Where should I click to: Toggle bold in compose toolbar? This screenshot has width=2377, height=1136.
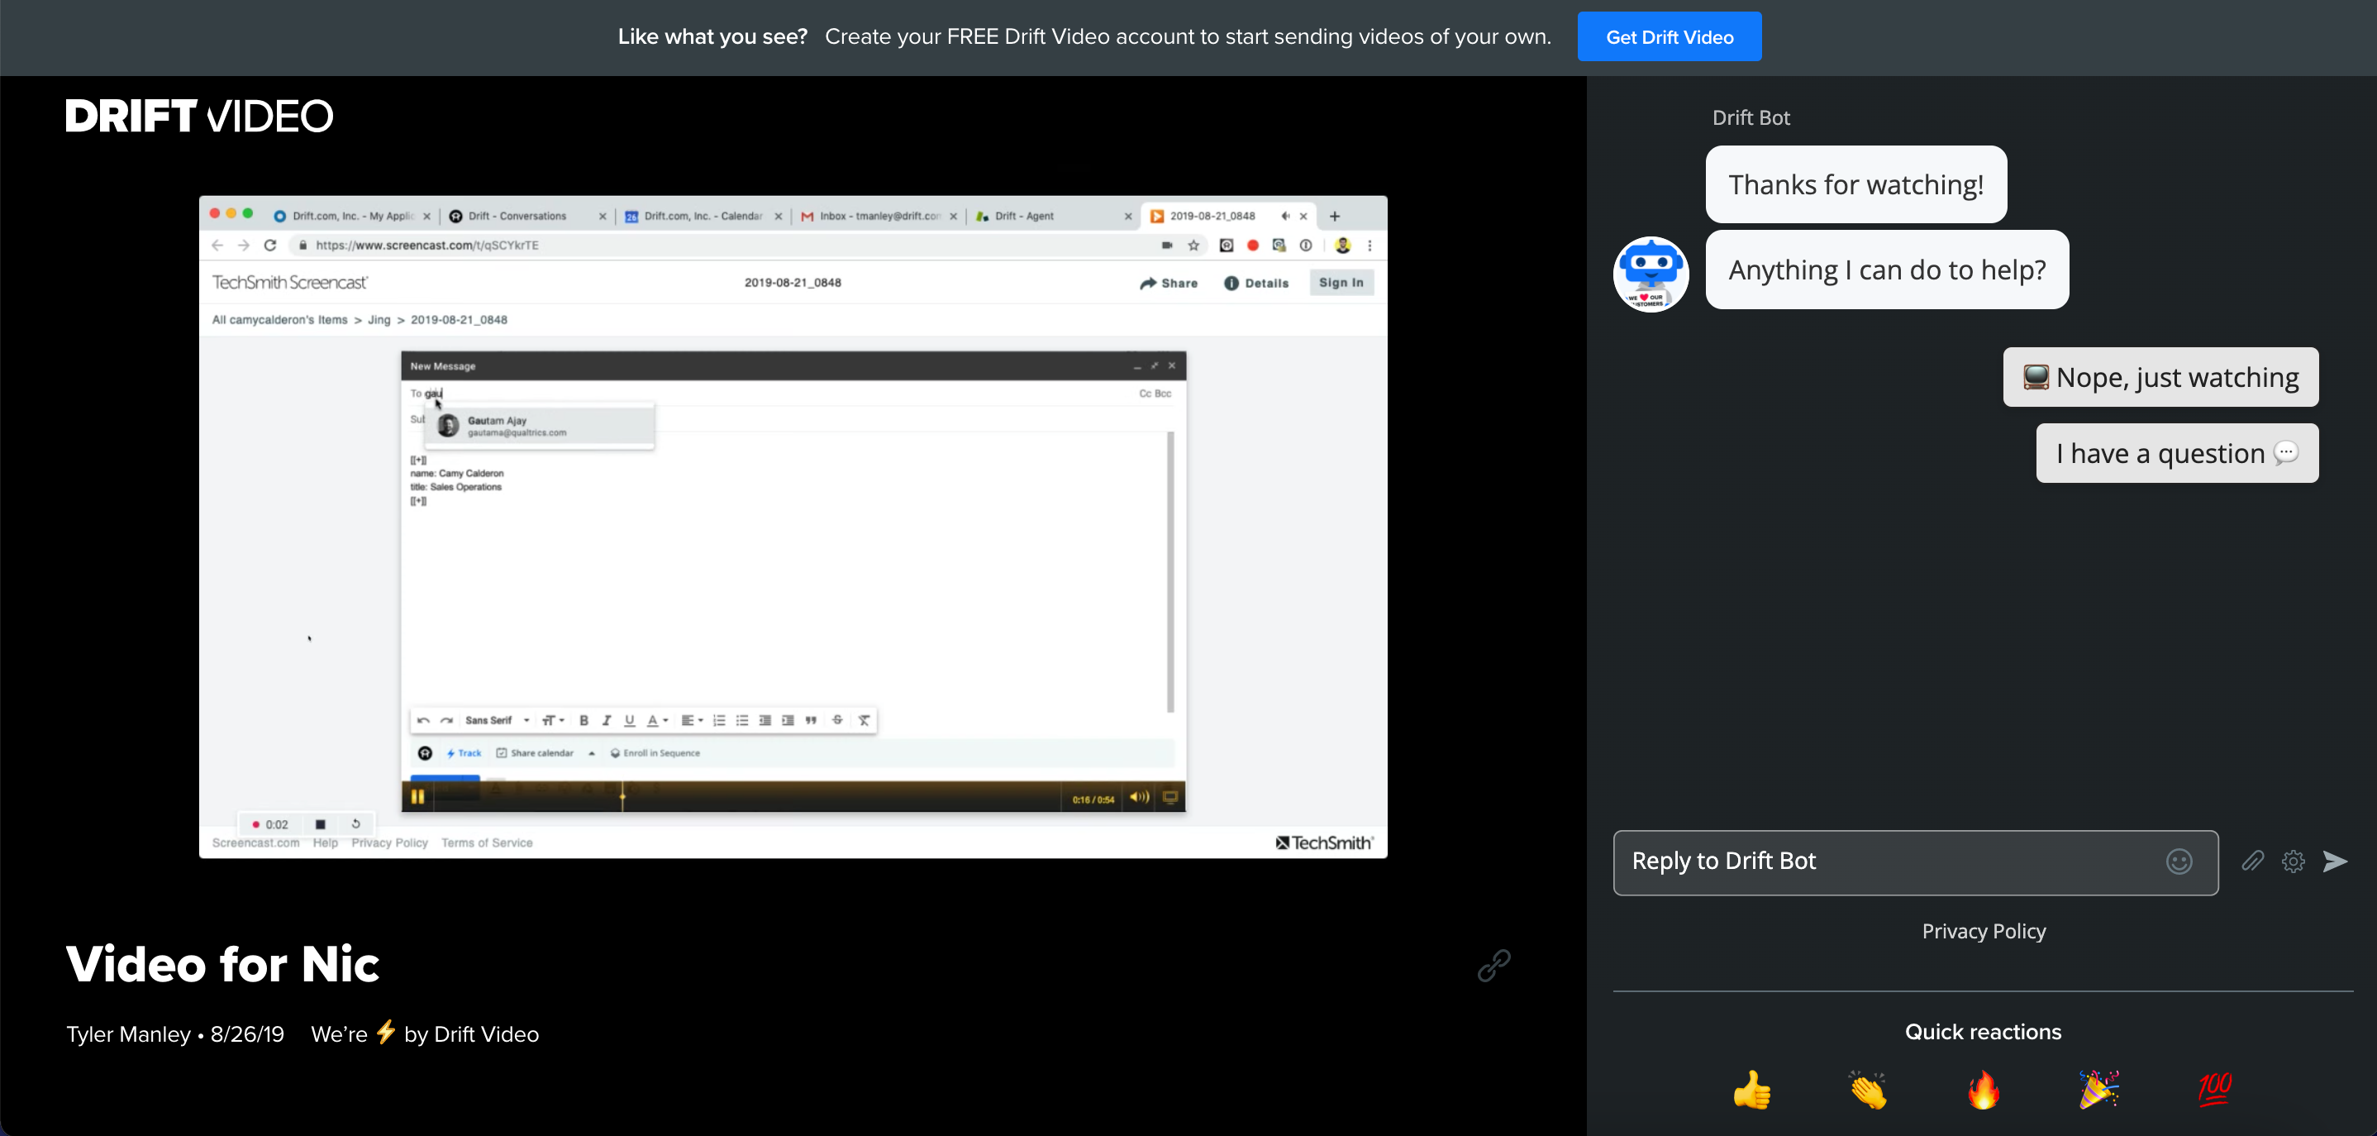pos(584,720)
